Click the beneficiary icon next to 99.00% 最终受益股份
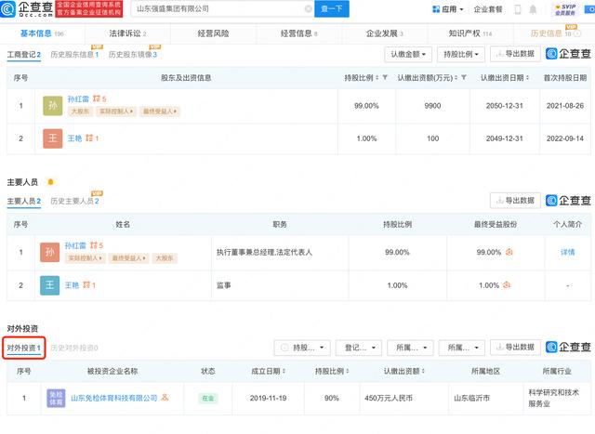 [509, 252]
